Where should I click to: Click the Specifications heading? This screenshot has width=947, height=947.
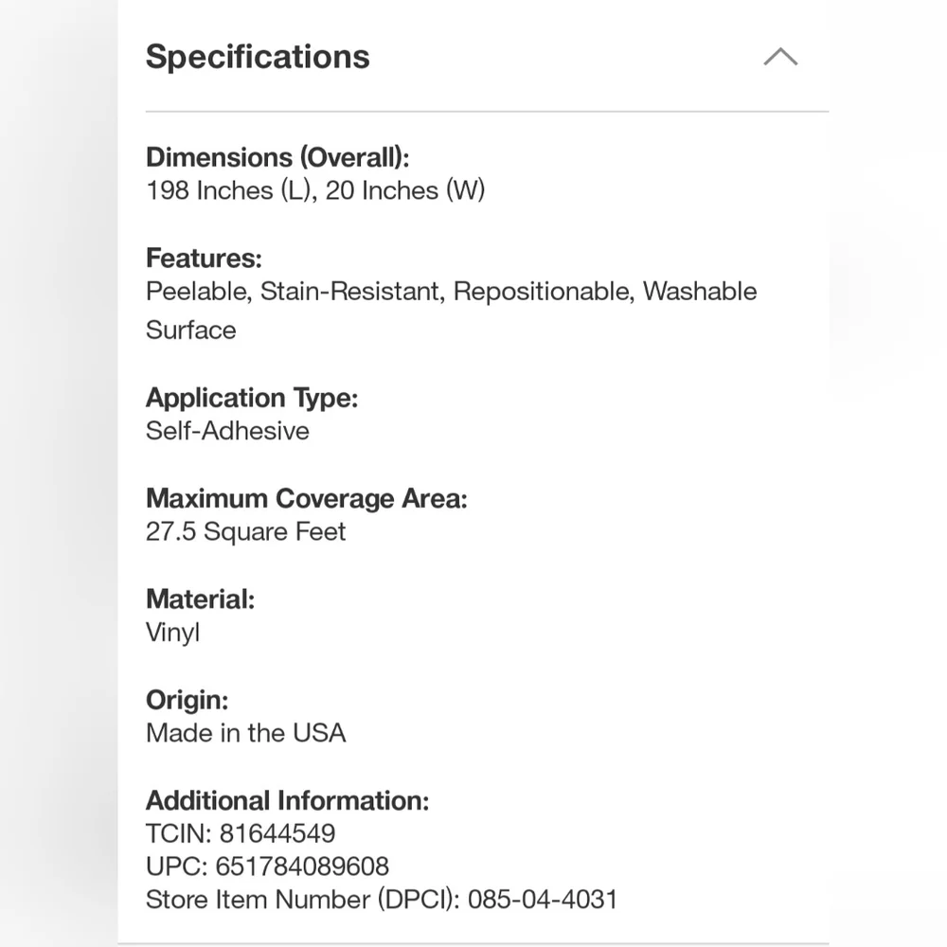[258, 57]
